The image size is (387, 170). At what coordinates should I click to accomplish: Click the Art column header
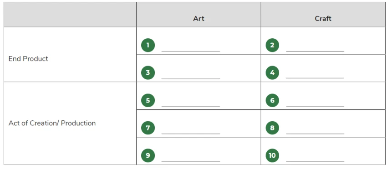point(199,19)
